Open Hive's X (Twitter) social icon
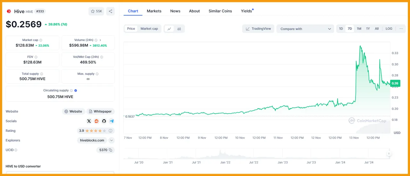Viewport: 410px width, 176px height. (x=89, y=121)
